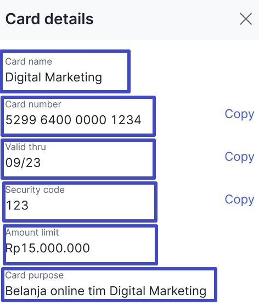Viewport: 259px width, 305px height.
Task: Select the Security code label
Action: click(x=35, y=190)
